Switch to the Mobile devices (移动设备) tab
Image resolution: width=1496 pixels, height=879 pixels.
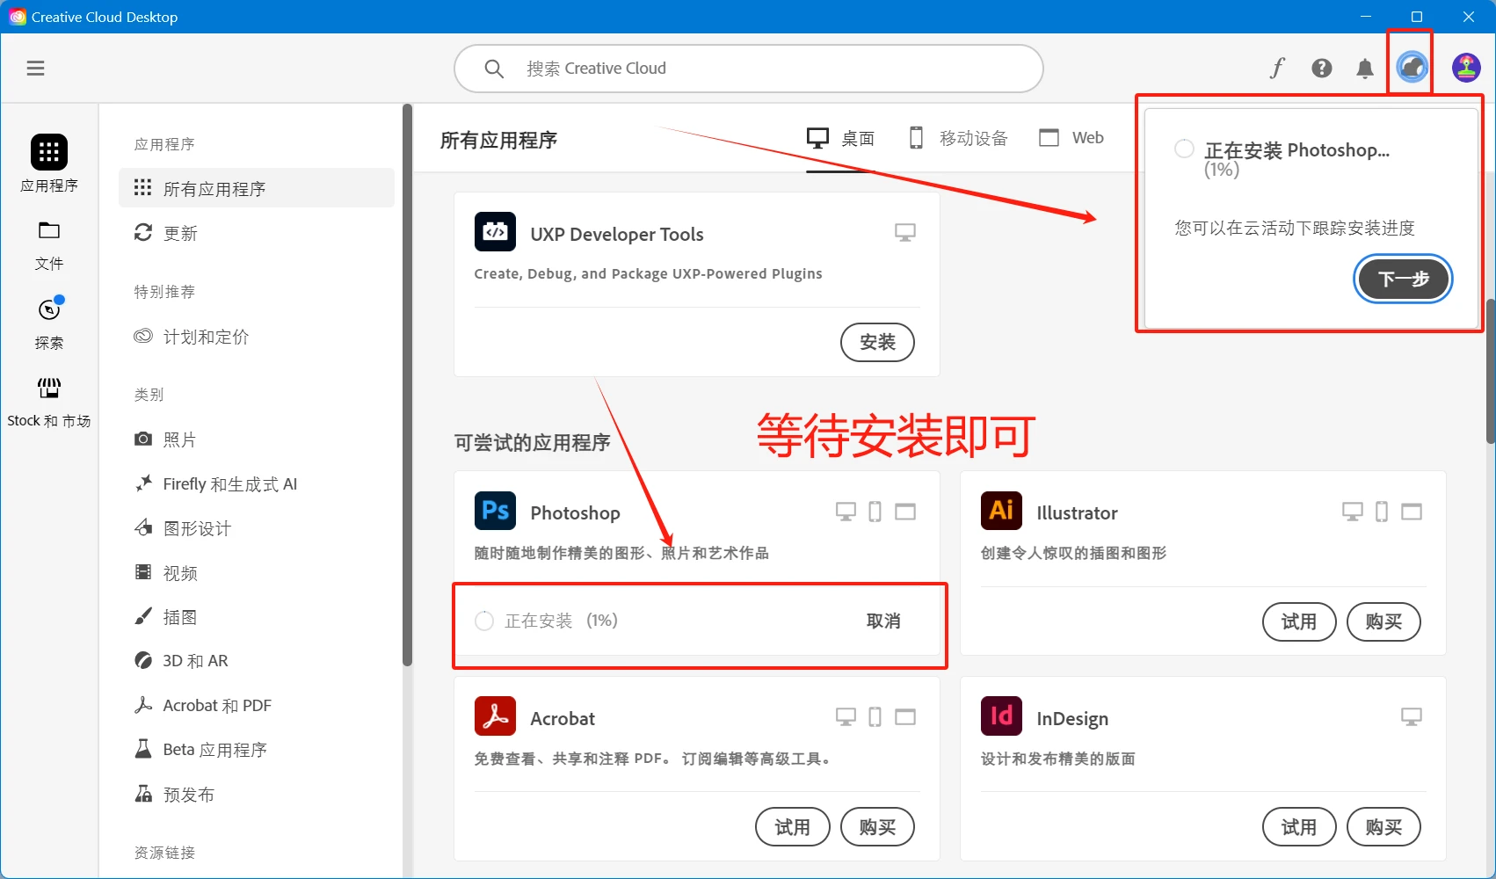coord(958,138)
